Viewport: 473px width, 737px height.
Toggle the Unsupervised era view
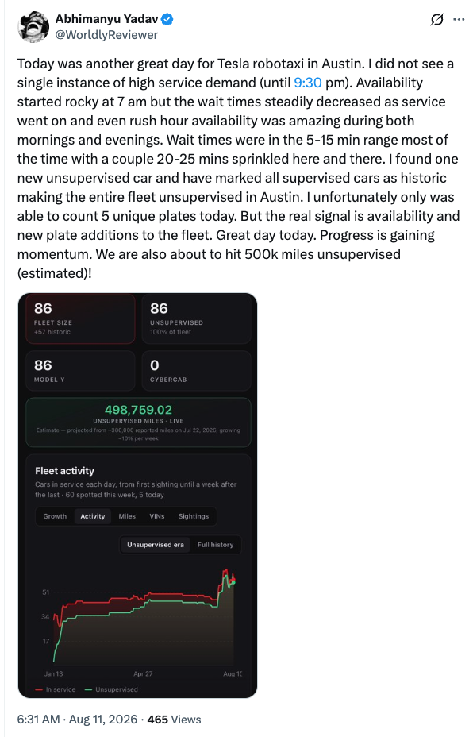pyautogui.click(x=156, y=545)
